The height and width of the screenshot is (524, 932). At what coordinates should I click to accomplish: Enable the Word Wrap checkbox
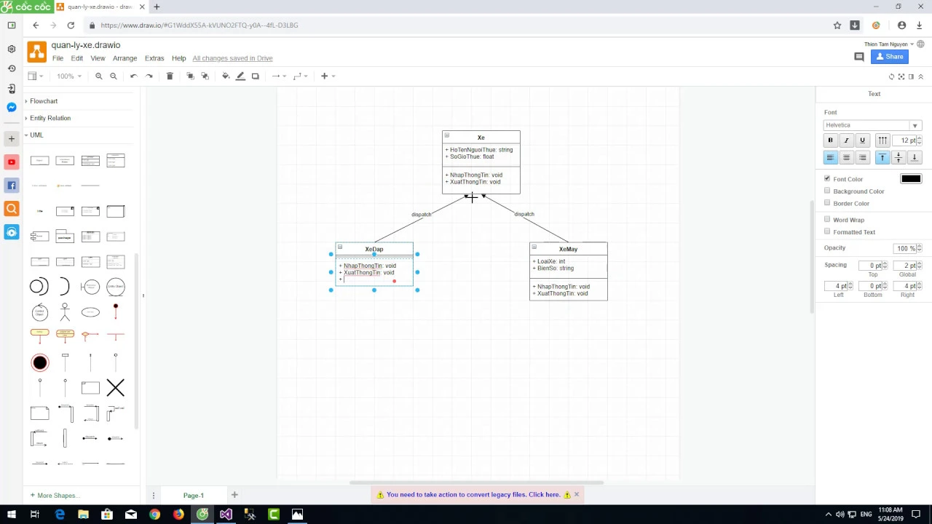pyautogui.click(x=827, y=219)
